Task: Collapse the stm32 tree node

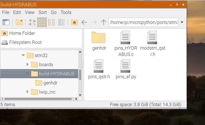Action: pos(23,55)
